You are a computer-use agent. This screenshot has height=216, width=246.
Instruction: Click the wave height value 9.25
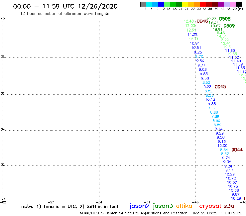[198, 52]
